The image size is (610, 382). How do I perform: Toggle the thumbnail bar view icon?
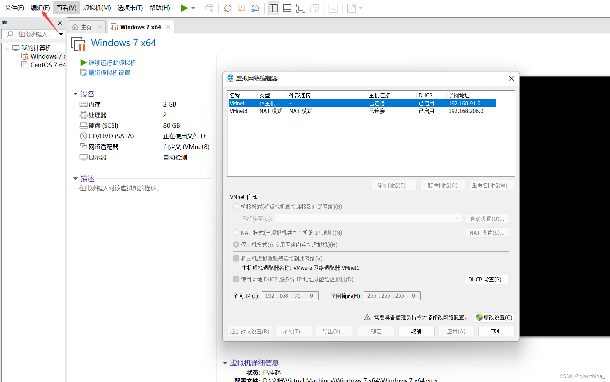pyautogui.click(x=287, y=8)
